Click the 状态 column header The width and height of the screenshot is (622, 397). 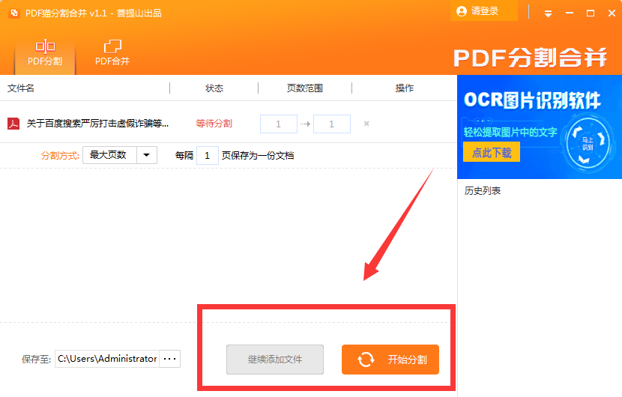214,88
